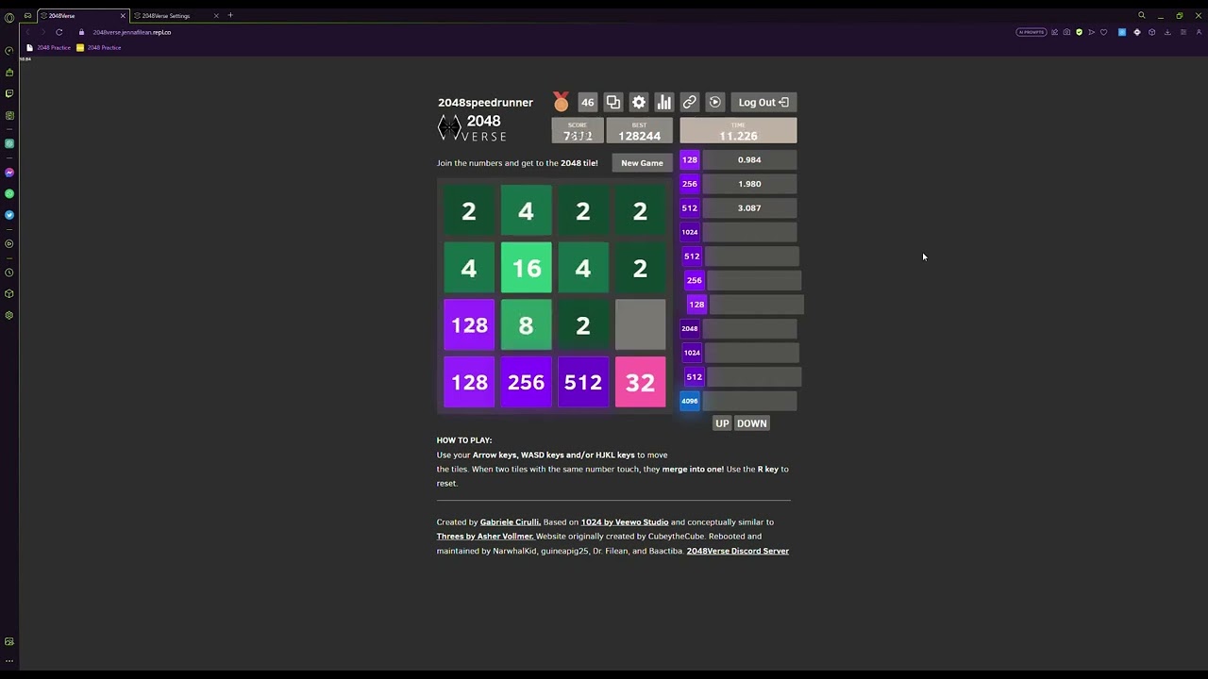Start a fresh game with New Game
The width and height of the screenshot is (1208, 679).
pos(642,163)
